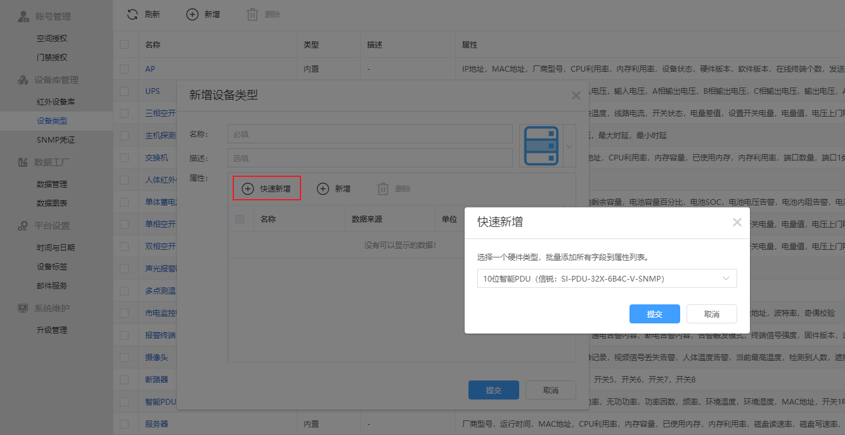Open the hardware type dropdown 10位智能PDU
The height and width of the screenshot is (435, 845).
[607, 278]
